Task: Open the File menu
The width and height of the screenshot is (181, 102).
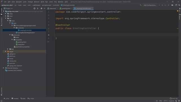Action: [5, 2]
